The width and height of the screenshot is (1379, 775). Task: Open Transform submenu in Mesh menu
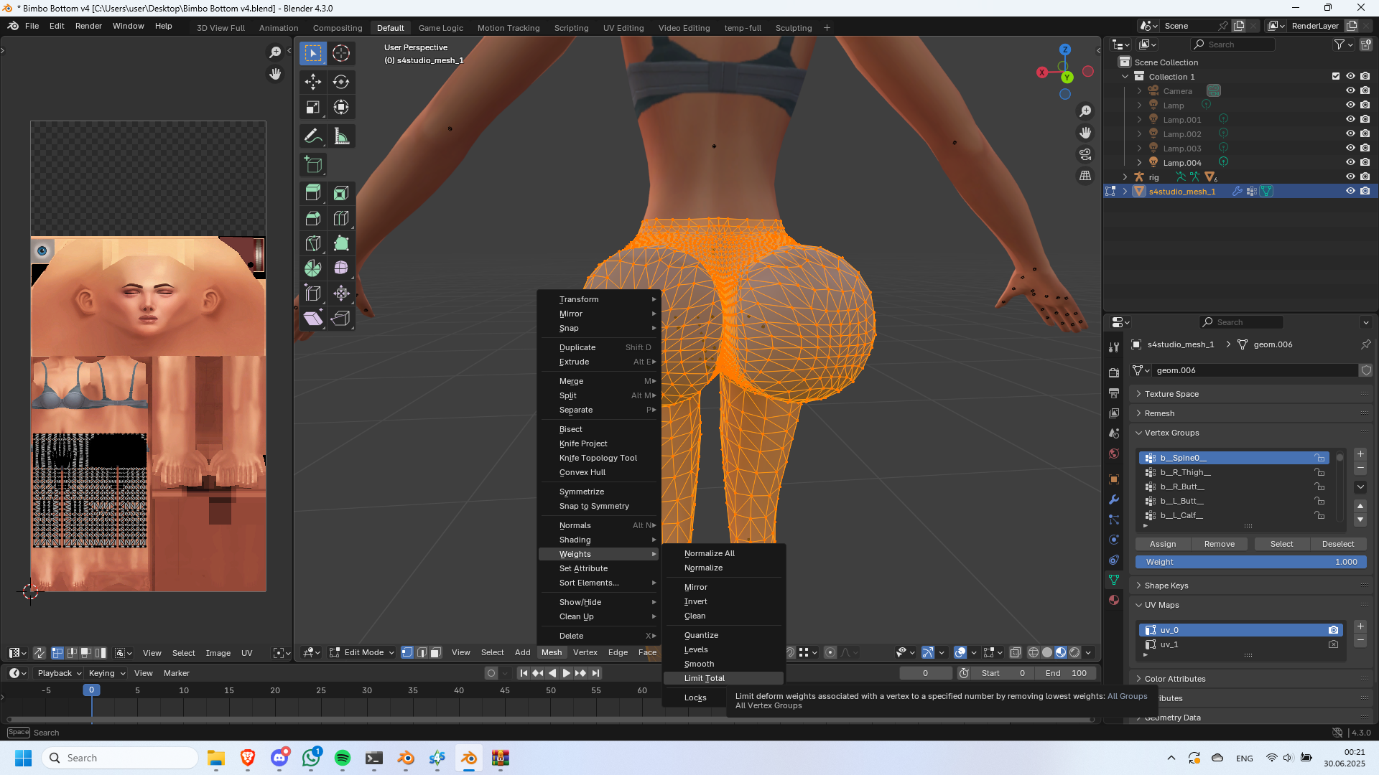click(599, 299)
